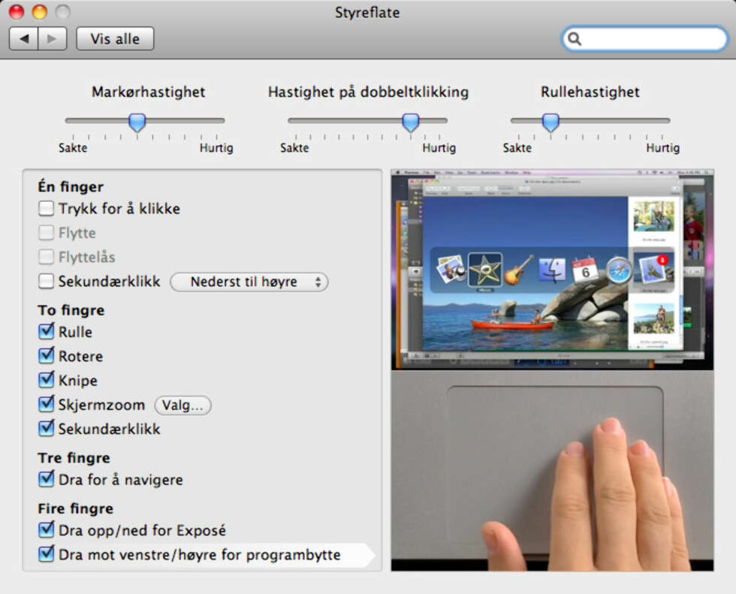This screenshot has height=594, width=736.
Task: Click the Tre fingre section heading
Action: [x=74, y=457]
